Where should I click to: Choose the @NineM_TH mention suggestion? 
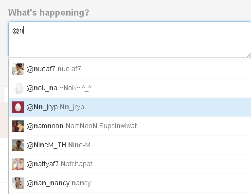tap(130, 145)
